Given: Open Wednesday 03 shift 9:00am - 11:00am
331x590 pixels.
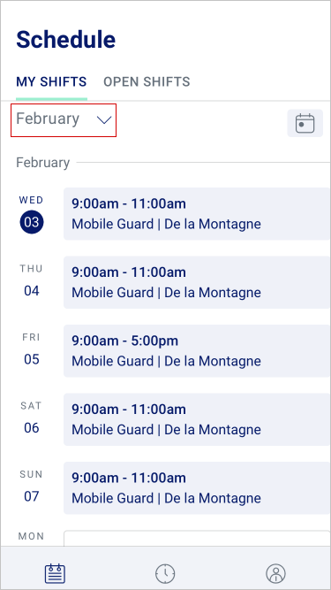Looking at the screenshot, I should [197, 214].
